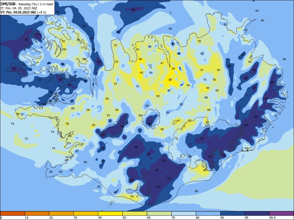Click the 50–60 pale yellow legend swatch

(135, 214)
